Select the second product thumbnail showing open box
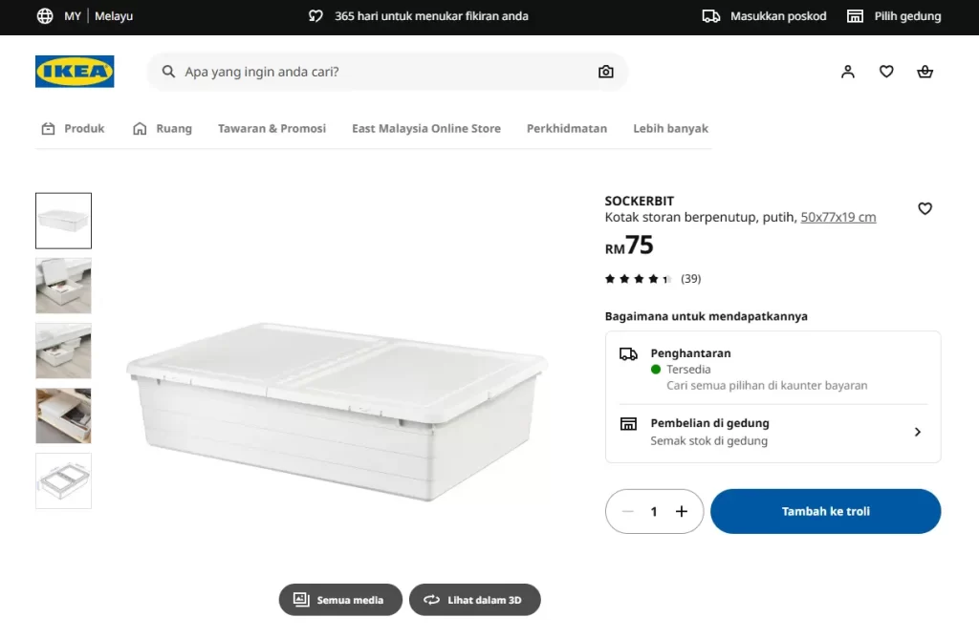Image resolution: width=979 pixels, height=639 pixels. [63, 286]
